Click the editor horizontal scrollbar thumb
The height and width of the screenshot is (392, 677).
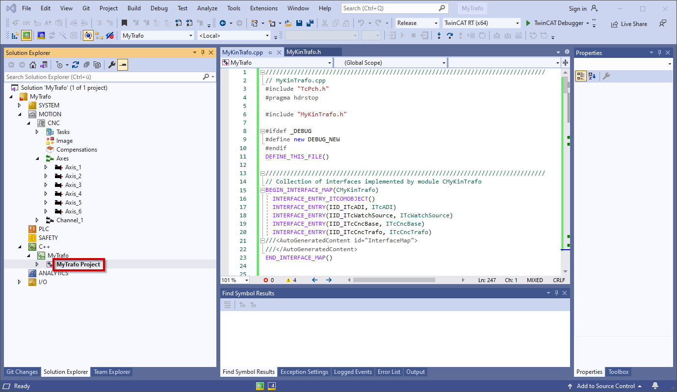(394, 280)
